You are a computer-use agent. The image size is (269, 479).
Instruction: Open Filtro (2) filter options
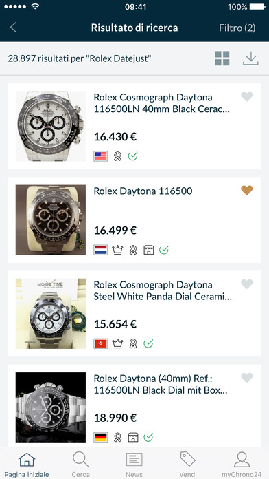[x=237, y=28]
